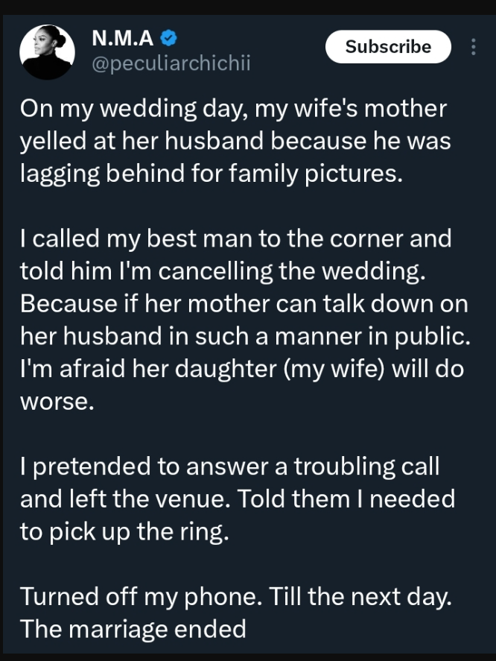Click the 'I called my best man' line
This screenshot has height=661, width=496.
235,238
